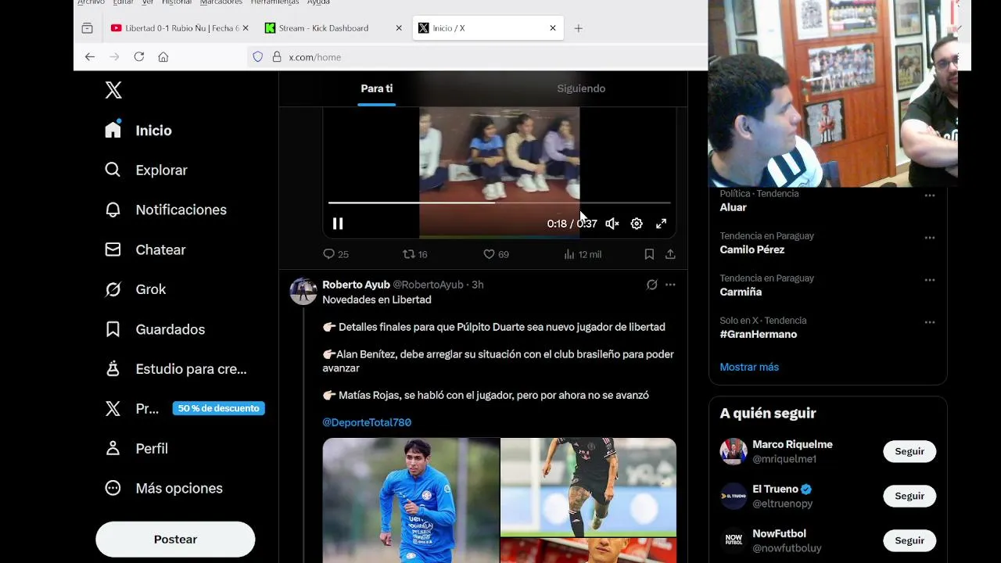This screenshot has width=1001, height=563.
Task: Open Marcadores menu
Action: pyautogui.click(x=221, y=2)
